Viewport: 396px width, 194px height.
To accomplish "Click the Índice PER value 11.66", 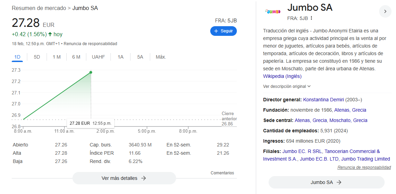I will click(135, 153).
